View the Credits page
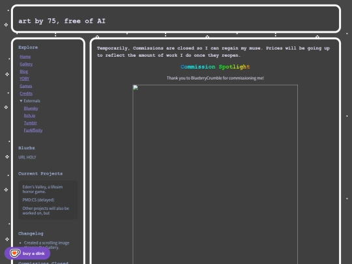352x264 pixels. click(x=26, y=93)
